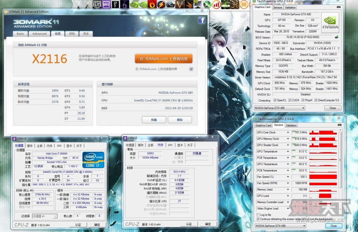Viewport: 358px width, 232px height.
Task: Switch to Graphics Card tab in GPU-Z Sensors window
Action: (x=263, y=125)
